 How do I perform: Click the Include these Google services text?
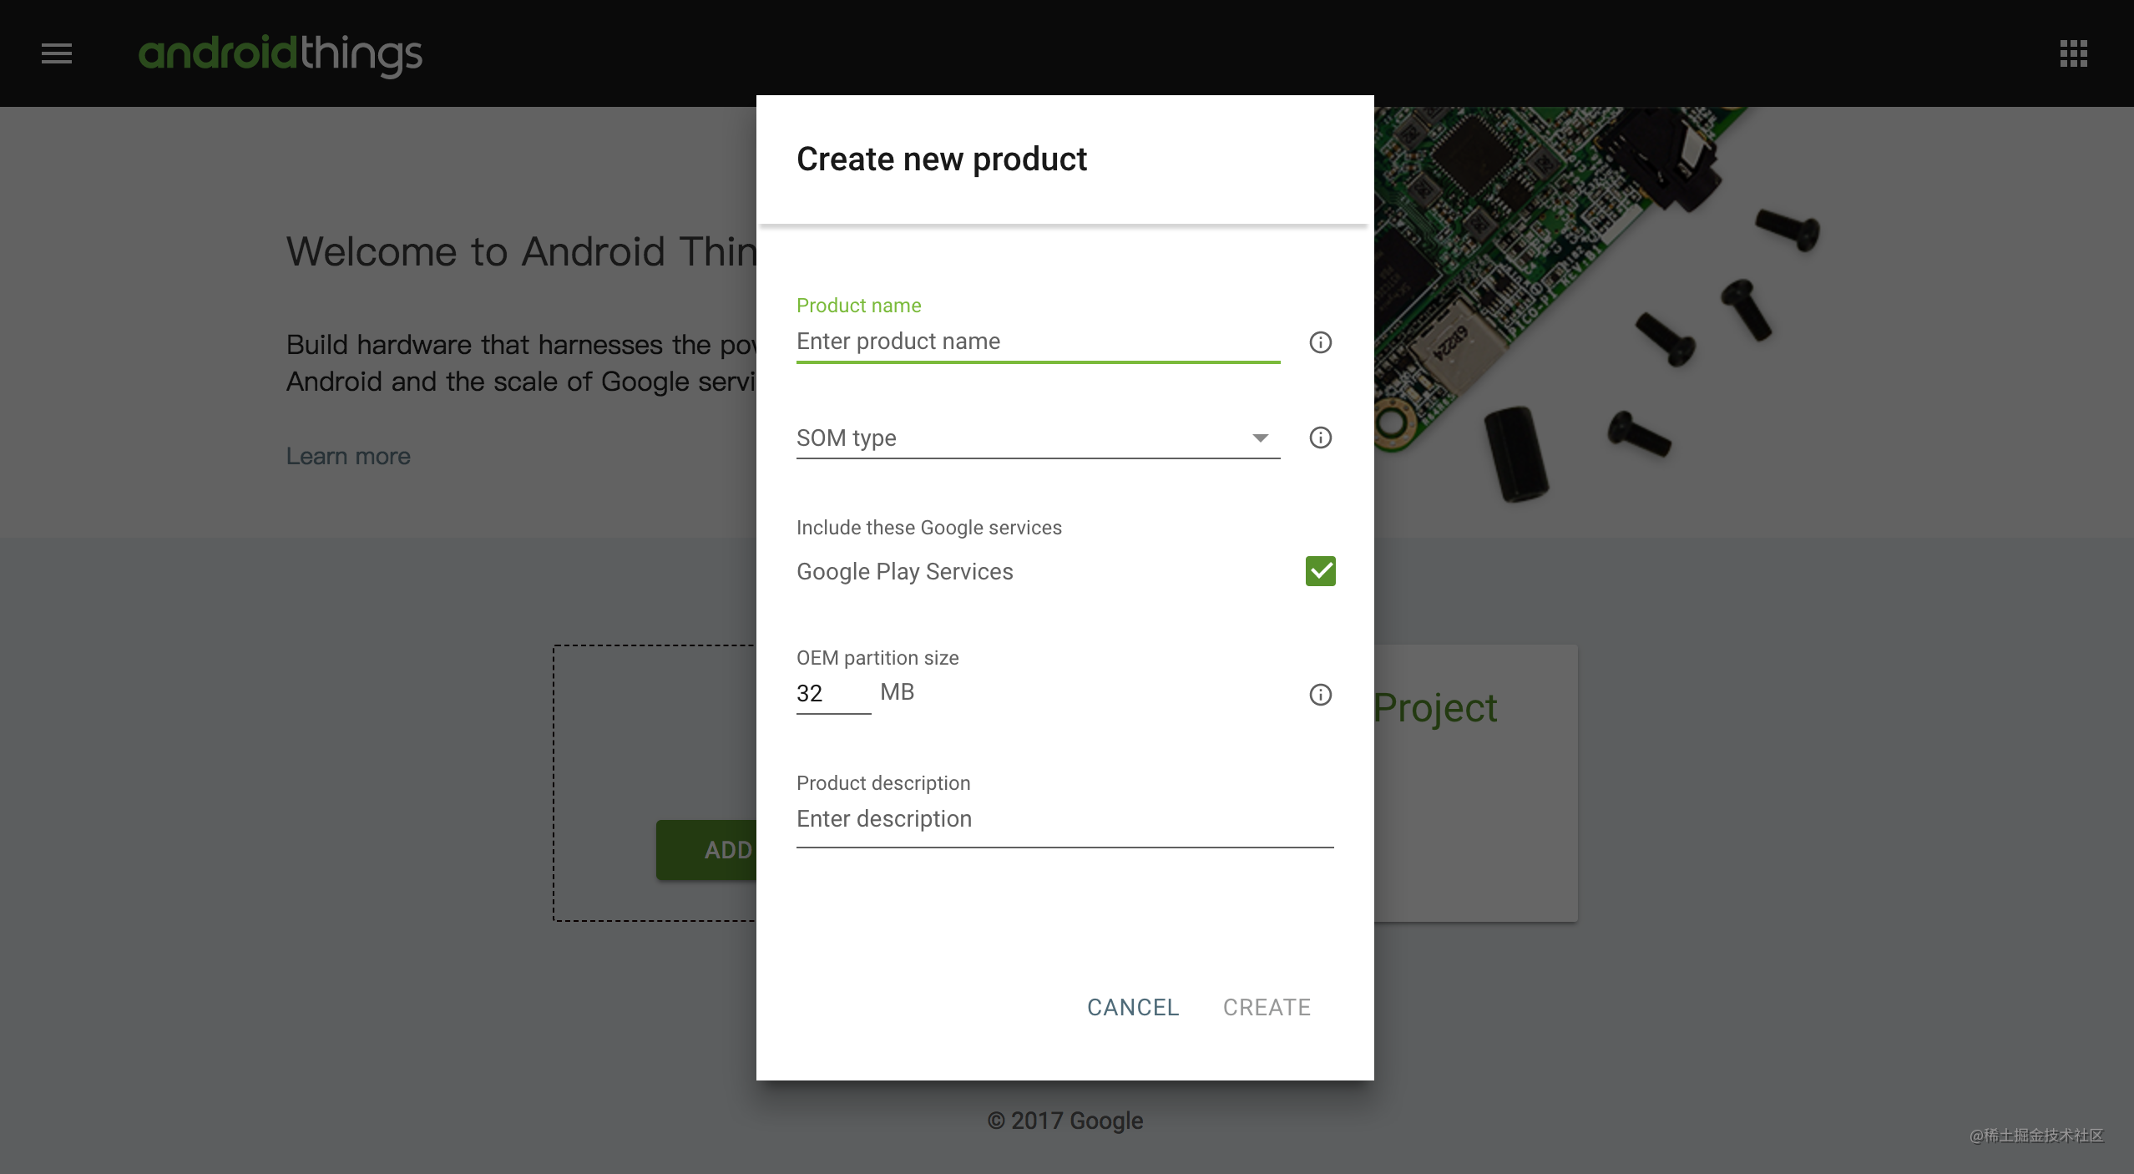tap(928, 528)
